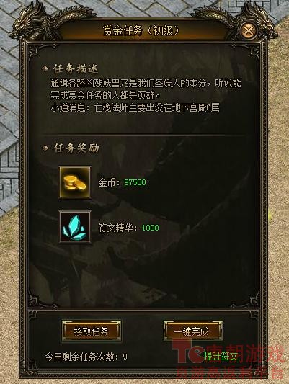Image resolution: width=289 pixels, height=384 pixels.
Task: Click the 赏金任务（初级）title text
Action: pyautogui.click(x=141, y=30)
